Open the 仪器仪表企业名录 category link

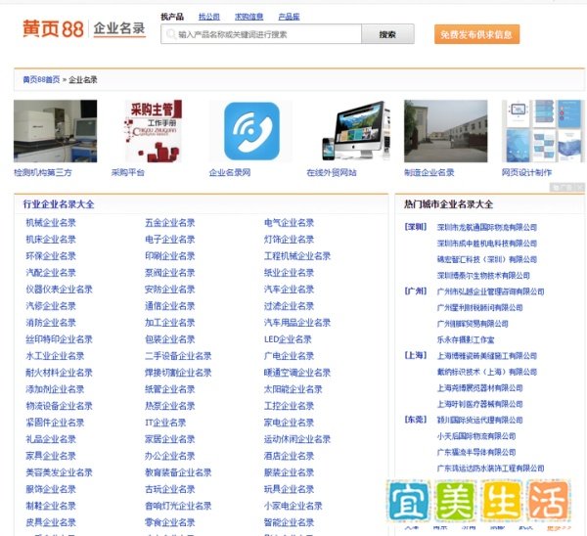click(59, 290)
